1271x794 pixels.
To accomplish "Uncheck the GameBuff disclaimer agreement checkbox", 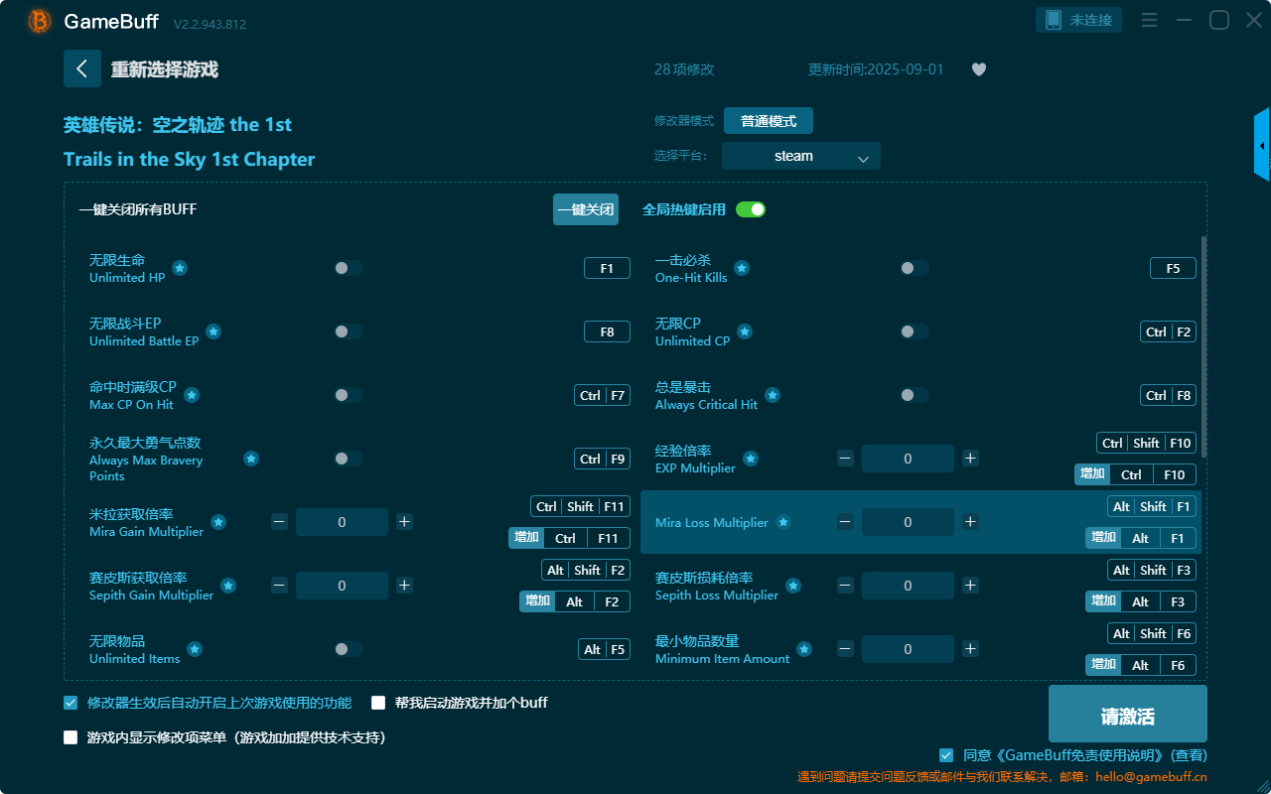I will click(946, 755).
